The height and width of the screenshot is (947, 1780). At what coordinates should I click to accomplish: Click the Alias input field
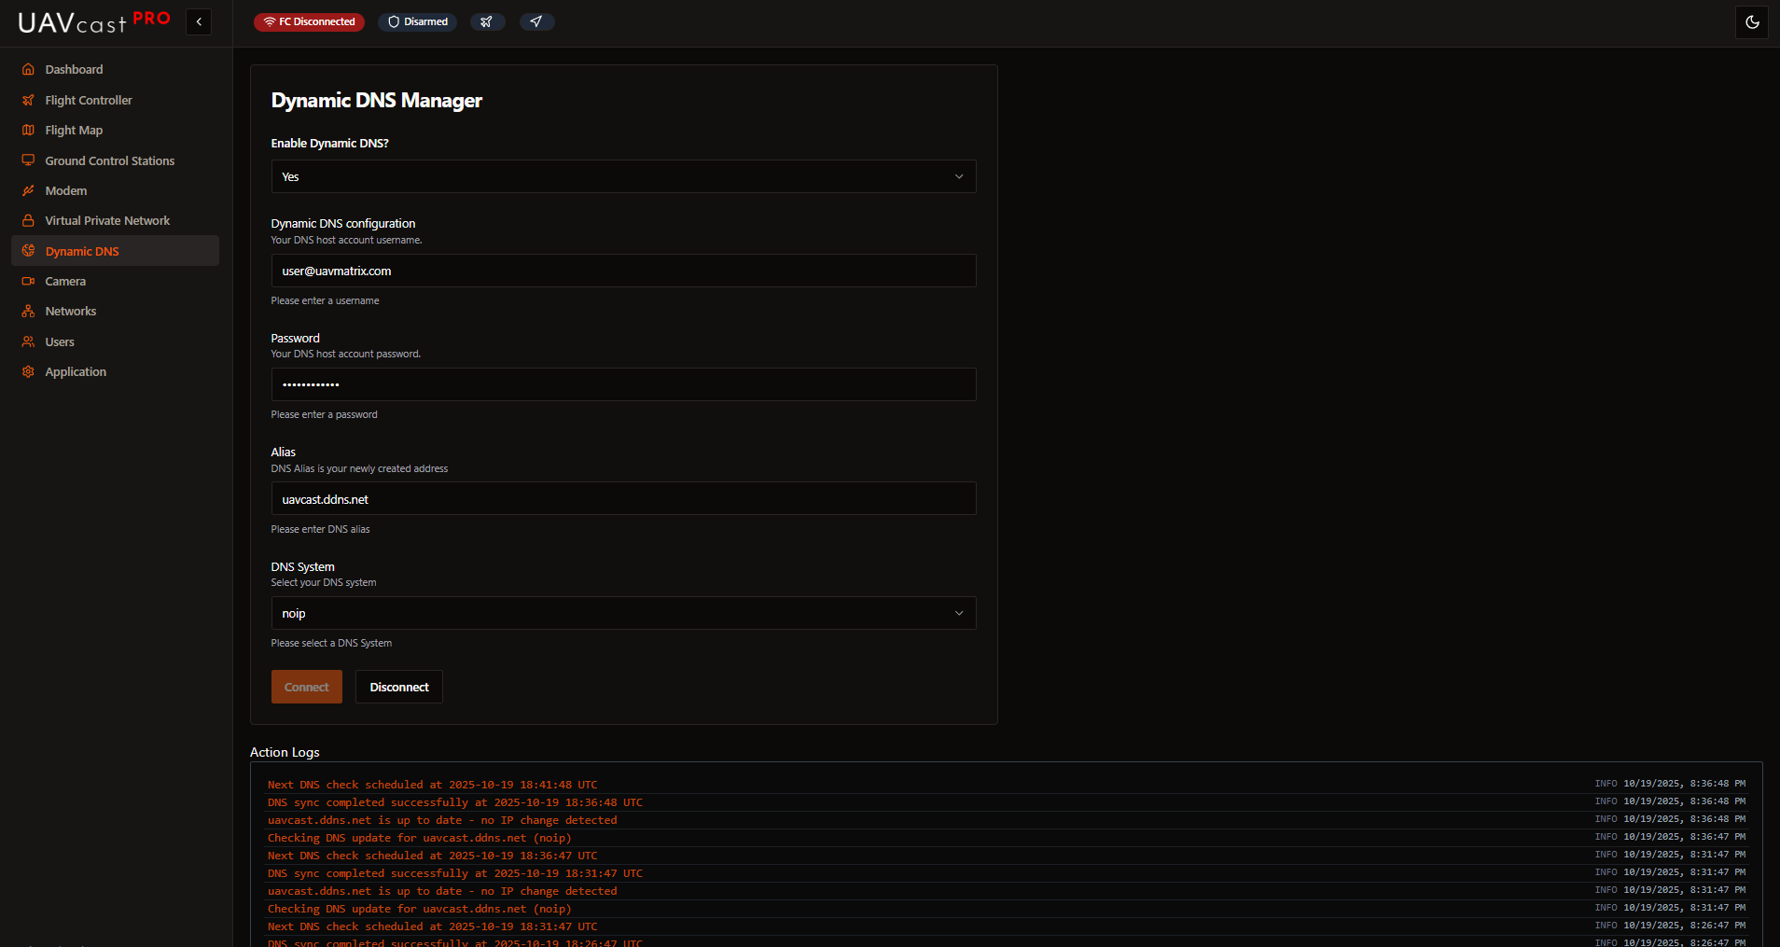[623, 499]
